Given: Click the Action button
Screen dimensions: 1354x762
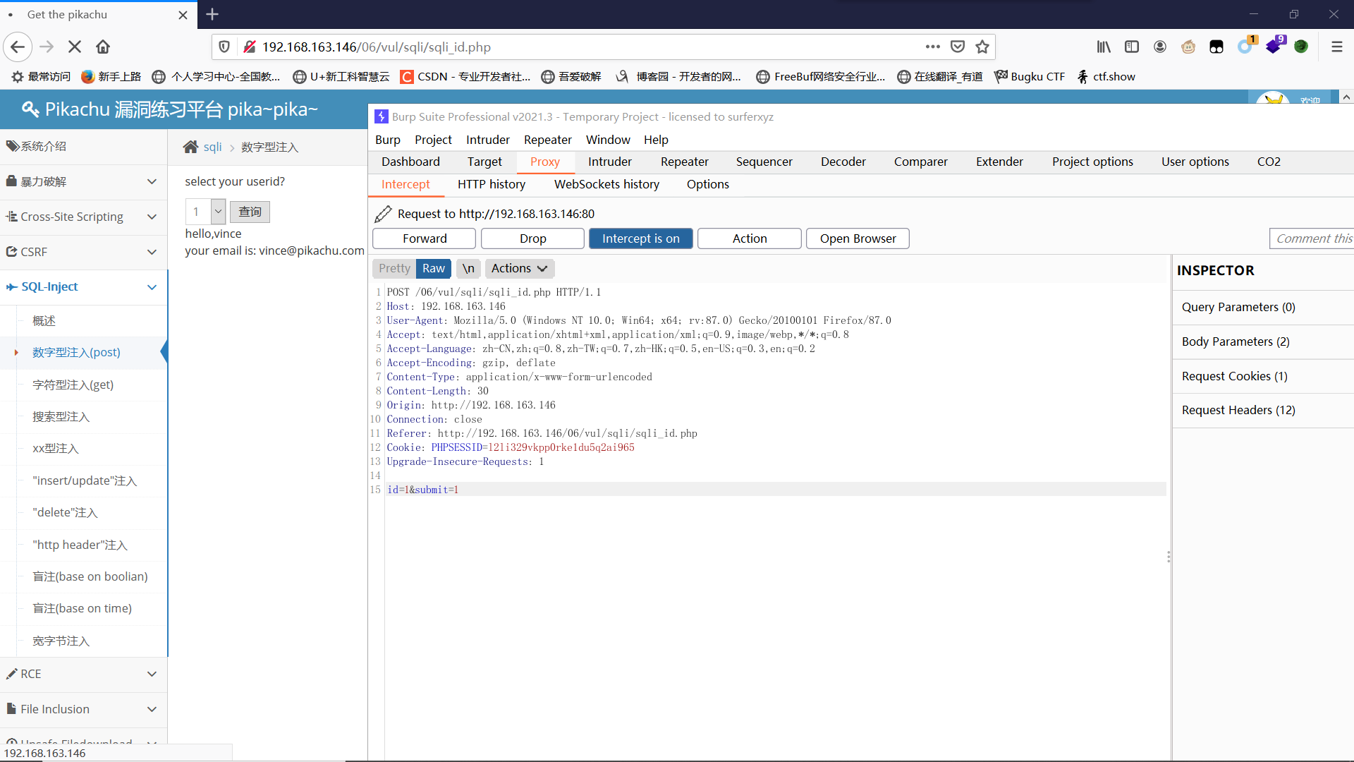Looking at the screenshot, I should click(749, 238).
